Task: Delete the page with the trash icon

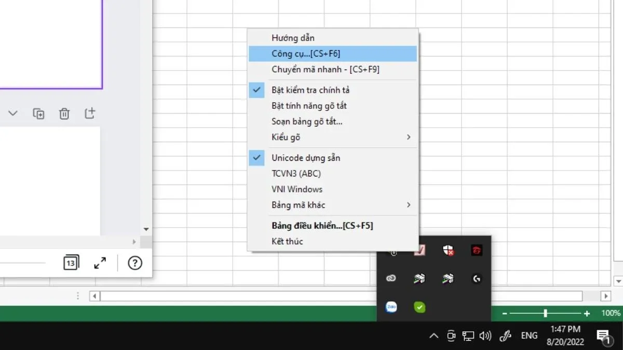Action: coord(64,114)
